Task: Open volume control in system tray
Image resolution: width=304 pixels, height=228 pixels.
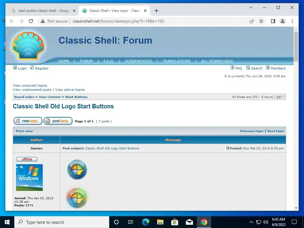Action: coord(266,222)
